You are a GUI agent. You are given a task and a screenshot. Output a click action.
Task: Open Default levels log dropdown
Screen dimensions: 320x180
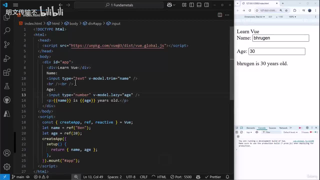pos(290,132)
